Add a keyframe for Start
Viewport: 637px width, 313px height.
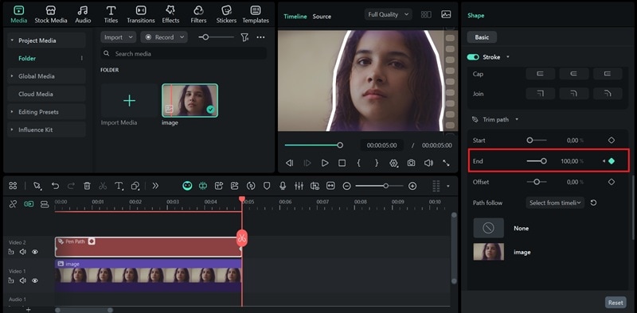point(612,141)
